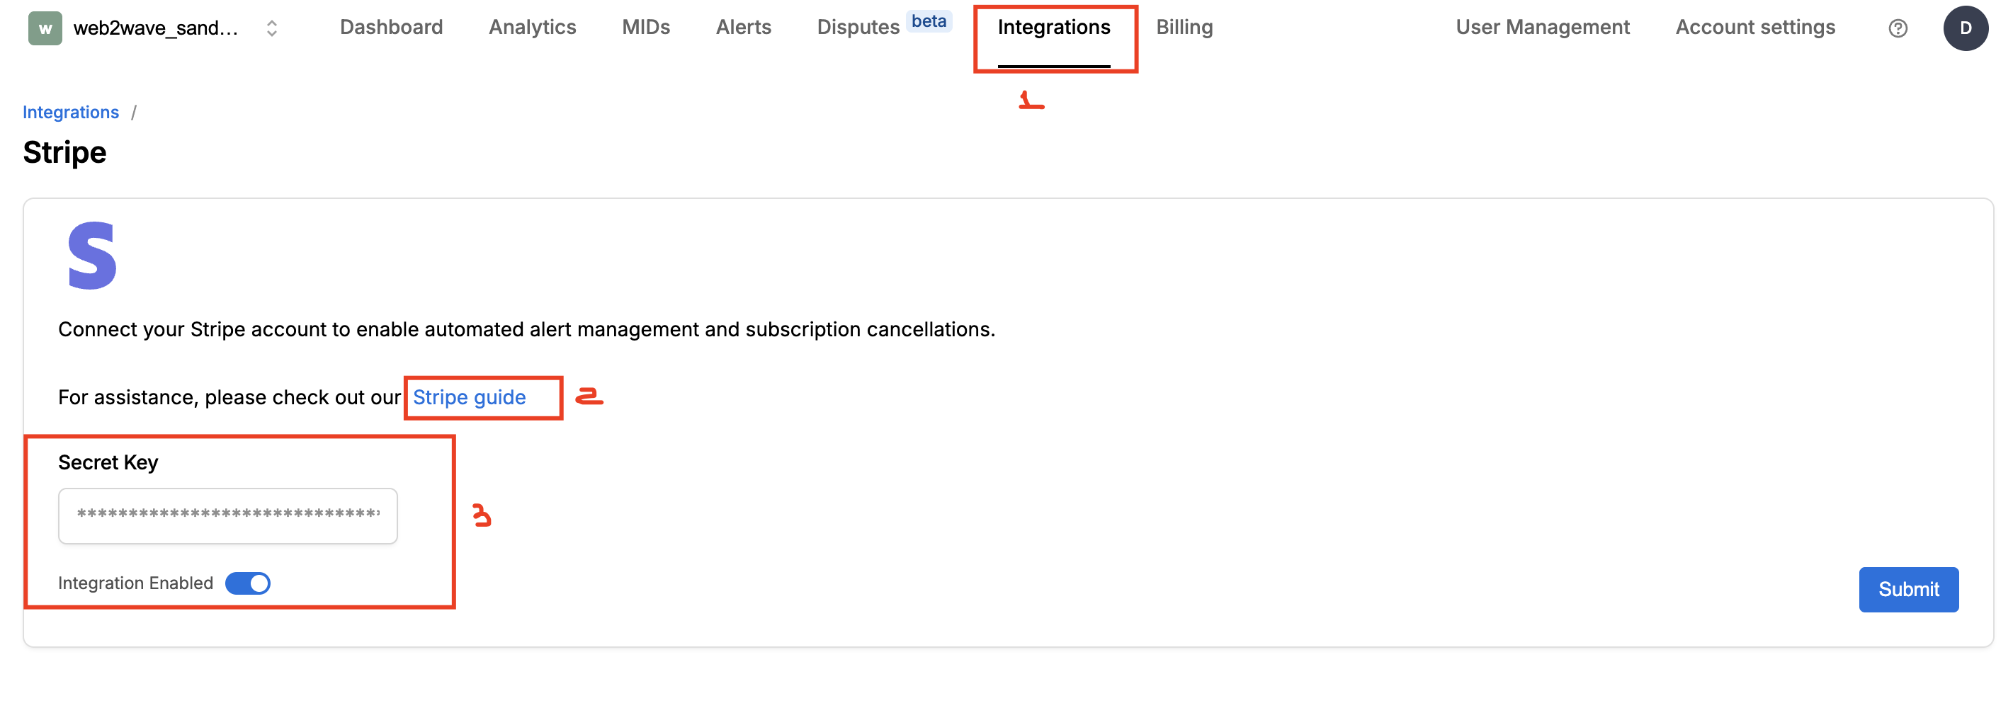Screen dimensions: 2013x708
Task: Go to the Dashboard tab
Action: (x=391, y=28)
